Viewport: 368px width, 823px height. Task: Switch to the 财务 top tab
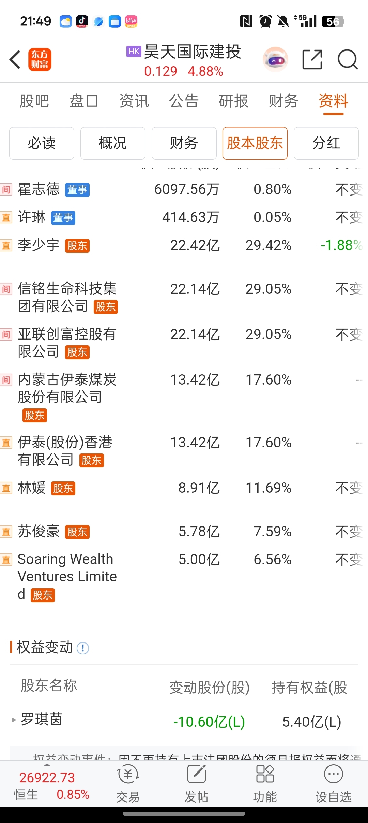coord(283,101)
